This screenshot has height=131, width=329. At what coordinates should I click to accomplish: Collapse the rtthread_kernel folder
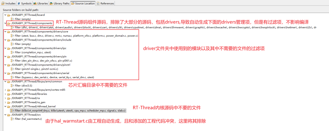pos(5,106)
